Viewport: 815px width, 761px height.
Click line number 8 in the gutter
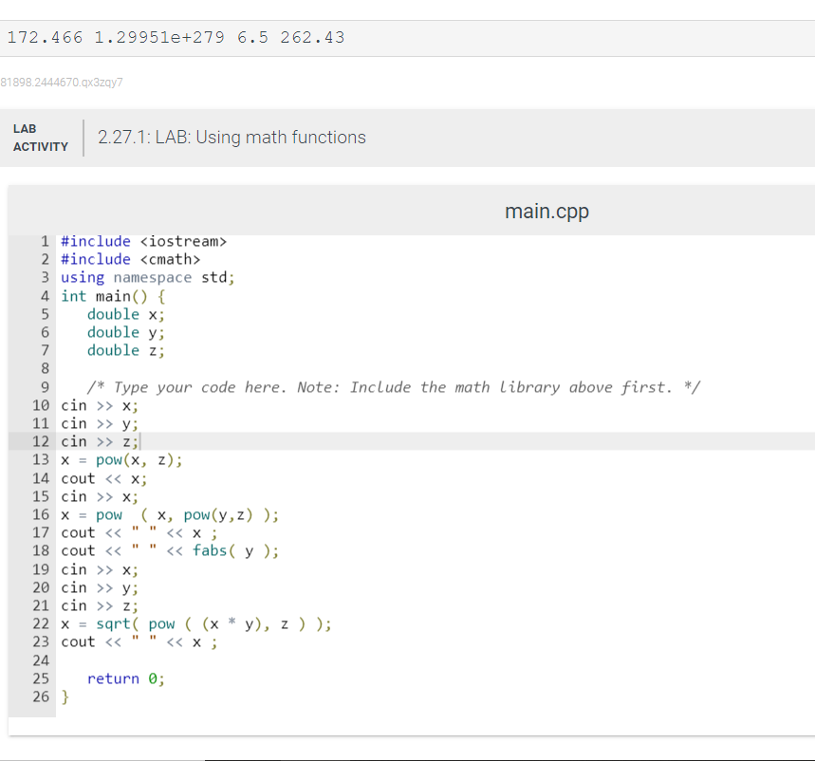[x=46, y=369]
